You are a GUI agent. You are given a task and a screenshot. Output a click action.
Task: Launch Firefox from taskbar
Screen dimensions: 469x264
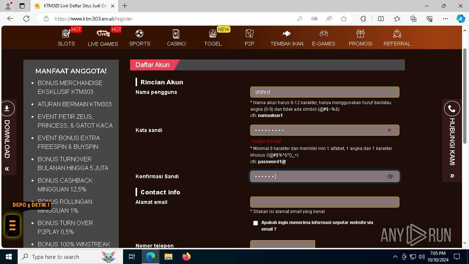click(187, 257)
